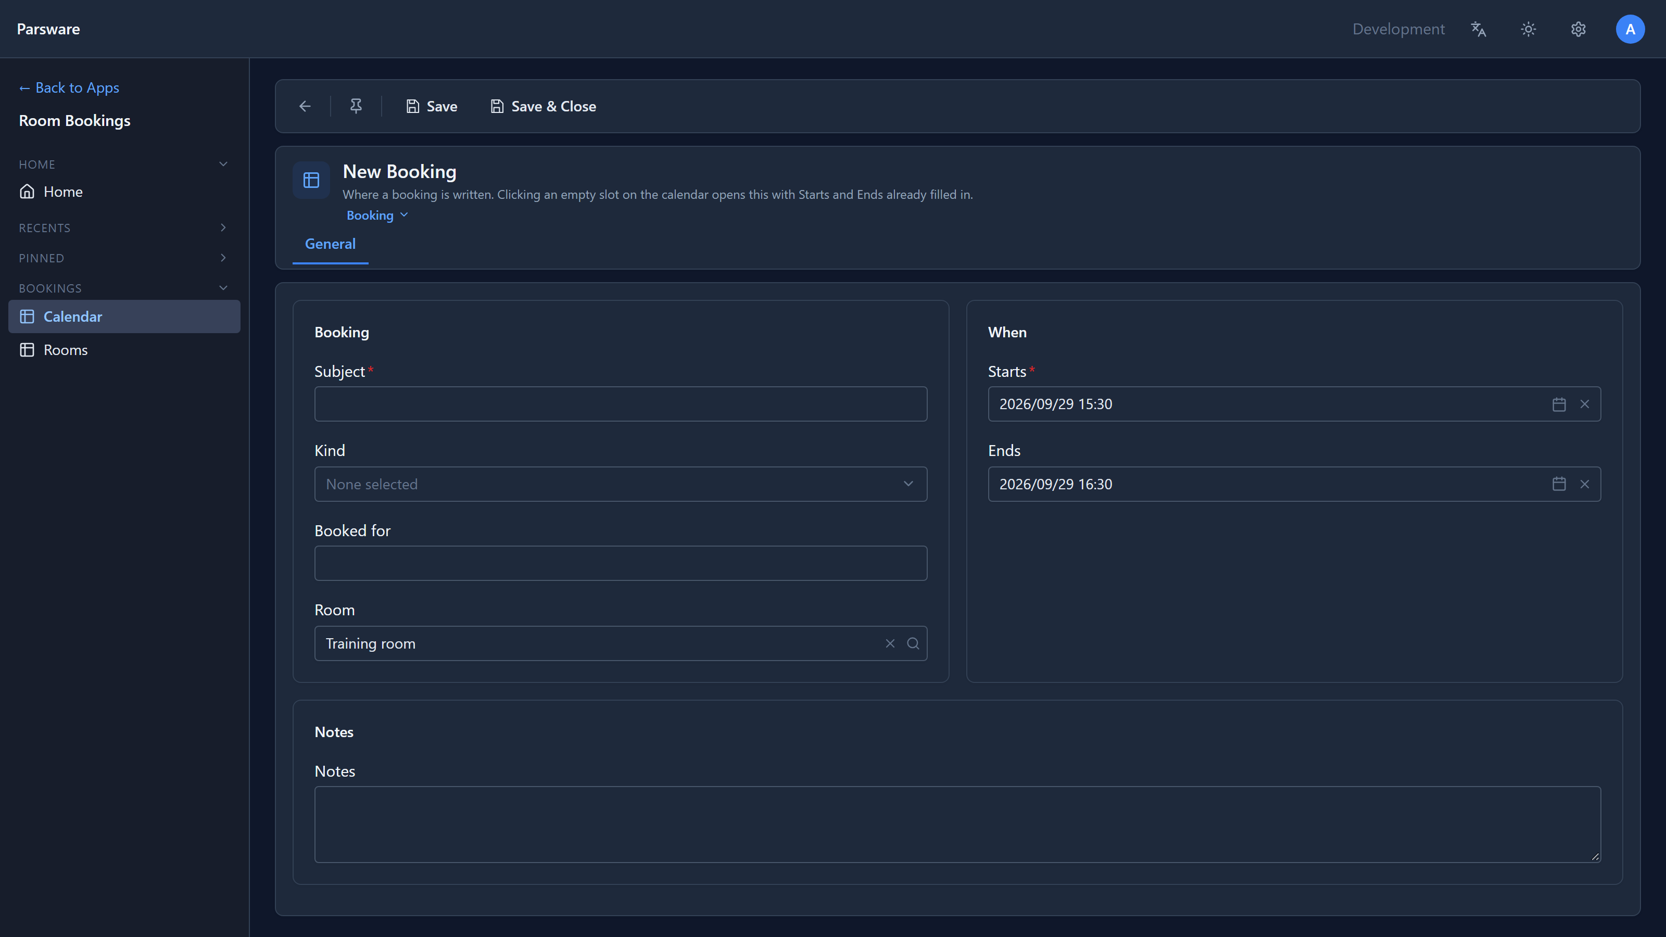Open the Booking form selector dropdown
This screenshot has width=1666, height=937.
click(x=377, y=216)
